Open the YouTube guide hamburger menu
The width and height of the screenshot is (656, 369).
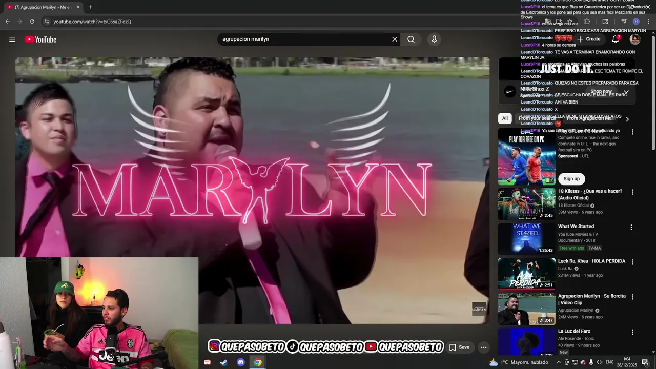12,39
